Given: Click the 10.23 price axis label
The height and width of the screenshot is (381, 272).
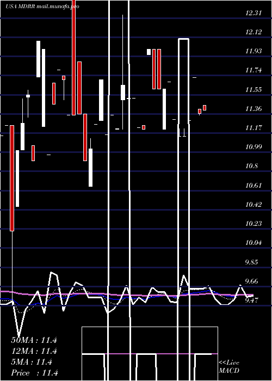Looking at the screenshot, I should (x=254, y=224).
